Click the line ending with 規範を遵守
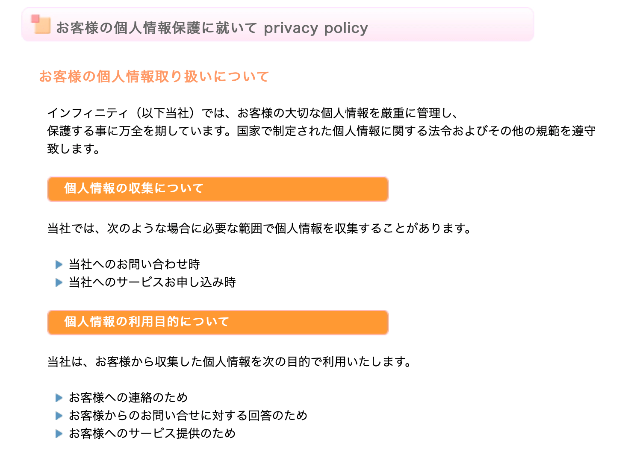 pos(321,131)
